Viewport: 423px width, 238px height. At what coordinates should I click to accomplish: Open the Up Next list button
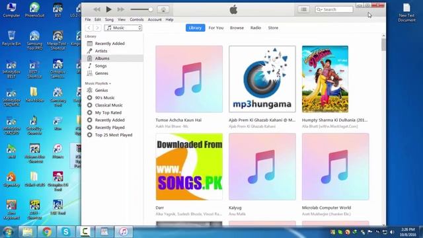(304, 9)
